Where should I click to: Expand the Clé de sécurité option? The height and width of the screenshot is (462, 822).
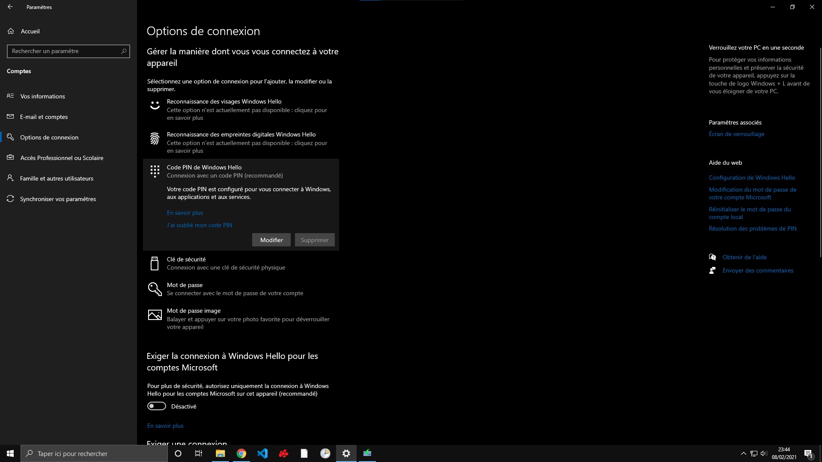226,264
